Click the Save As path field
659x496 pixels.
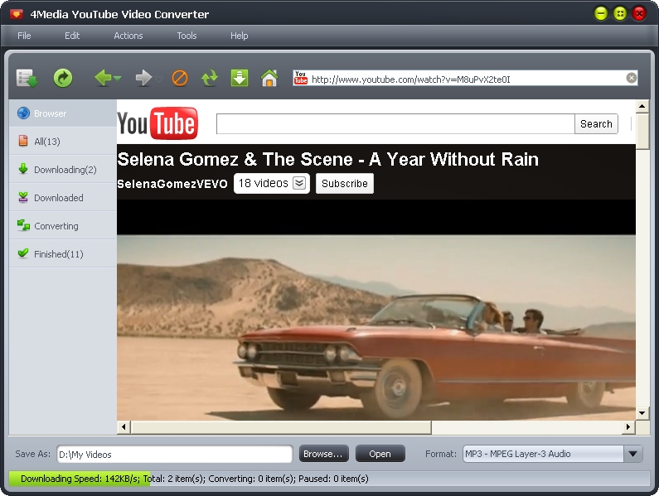[x=175, y=455]
